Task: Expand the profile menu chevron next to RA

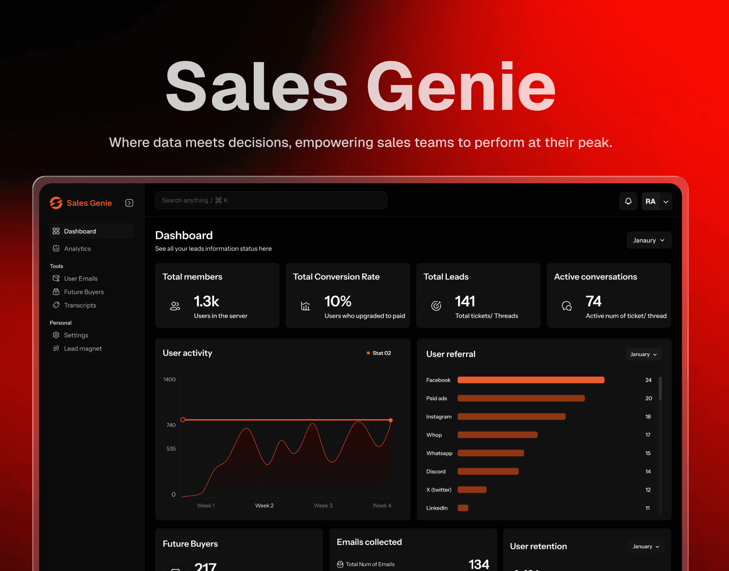Action: coord(666,202)
